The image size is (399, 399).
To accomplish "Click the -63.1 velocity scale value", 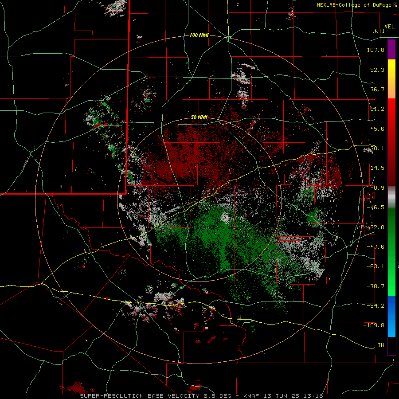I will click(x=376, y=266).
